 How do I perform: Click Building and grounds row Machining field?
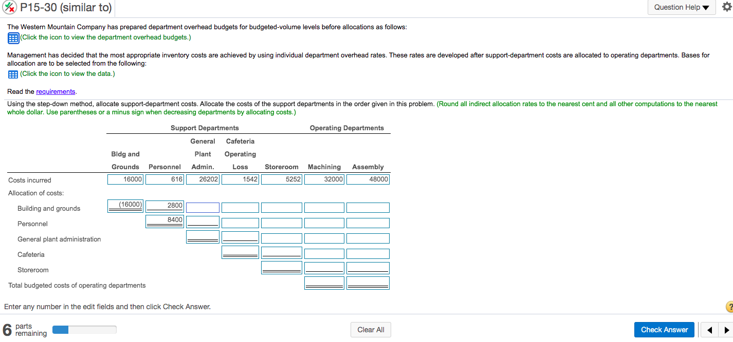[324, 208]
